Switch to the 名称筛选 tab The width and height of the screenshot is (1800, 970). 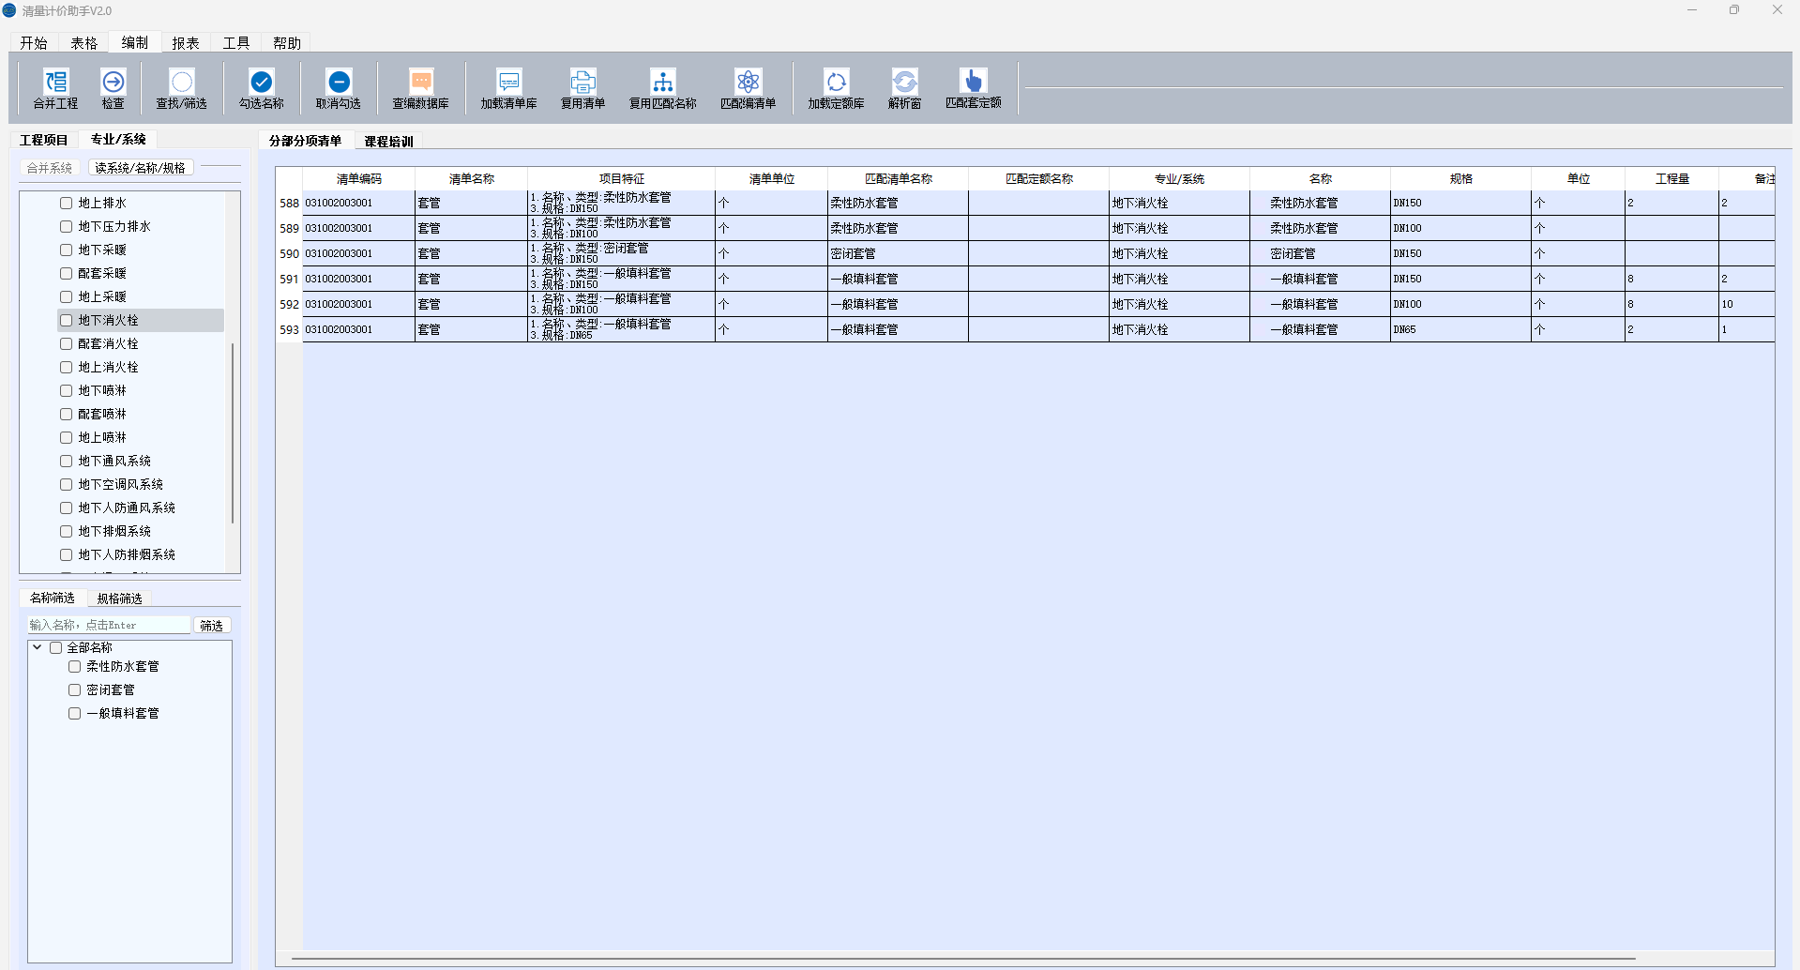tap(53, 598)
